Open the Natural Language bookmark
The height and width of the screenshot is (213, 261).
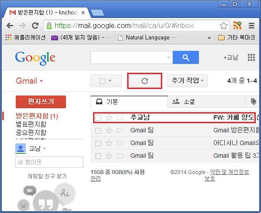147,38
